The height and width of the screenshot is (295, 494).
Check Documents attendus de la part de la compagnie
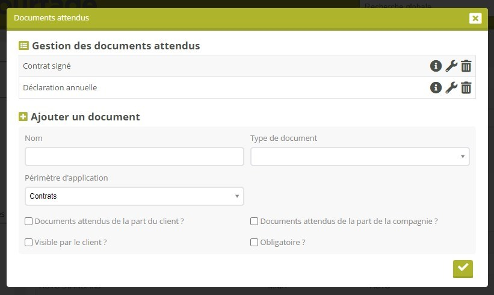[255, 222]
